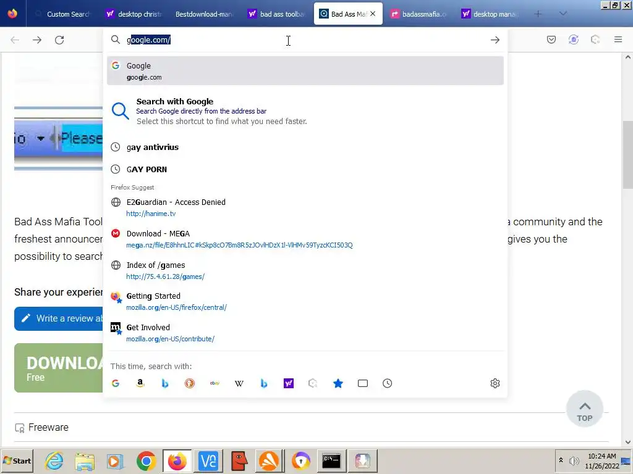Select the Download - MEGA suggestion
Image resolution: width=633 pixels, height=474 pixels.
[305, 239]
